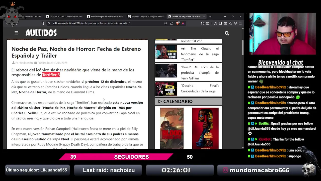Switch to Stephen King Las 10 Mejores tab
This screenshot has height=181, width=321.
tap(146, 17)
